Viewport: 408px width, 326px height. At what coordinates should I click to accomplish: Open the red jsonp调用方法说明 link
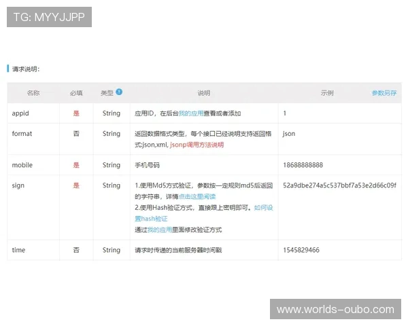(x=197, y=145)
